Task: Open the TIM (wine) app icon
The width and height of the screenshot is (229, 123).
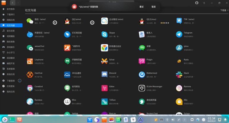Action: click(x=179, y=21)
